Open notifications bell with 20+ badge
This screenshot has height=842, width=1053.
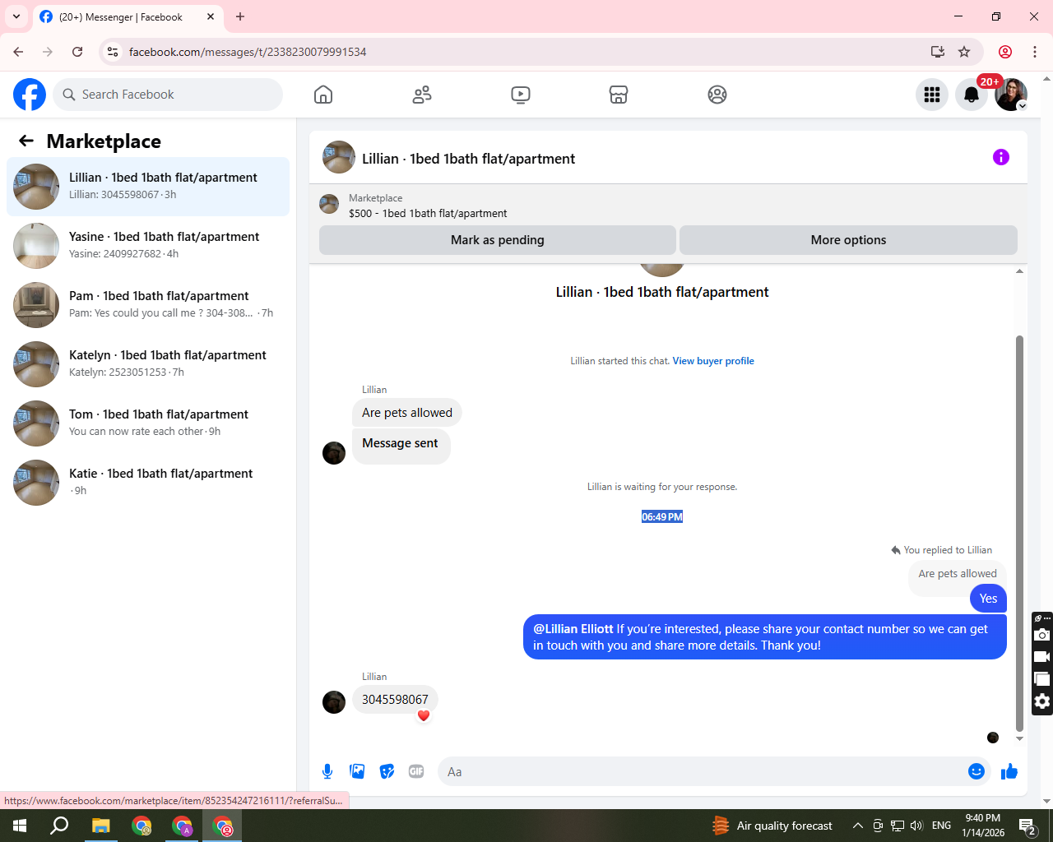(972, 95)
